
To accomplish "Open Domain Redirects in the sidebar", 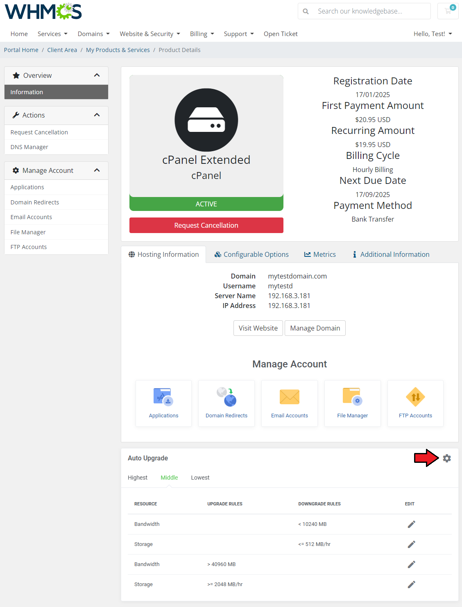I will pyautogui.click(x=56, y=202).
